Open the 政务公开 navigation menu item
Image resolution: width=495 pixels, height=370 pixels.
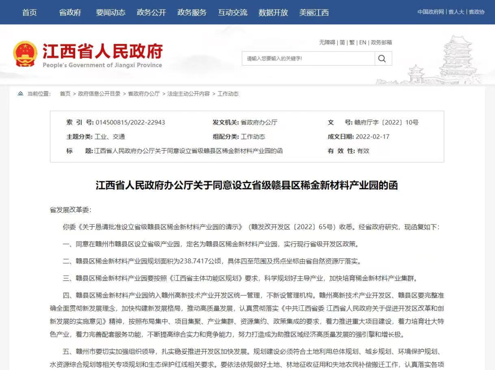[x=152, y=12]
